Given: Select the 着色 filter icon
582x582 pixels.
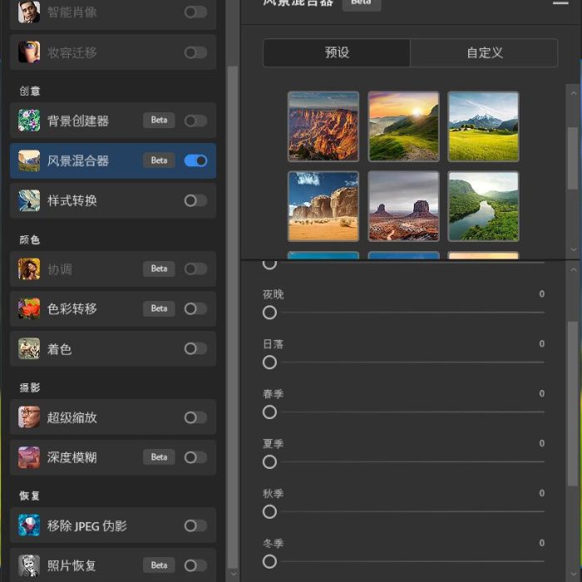Looking at the screenshot, I should pos(29,348).
